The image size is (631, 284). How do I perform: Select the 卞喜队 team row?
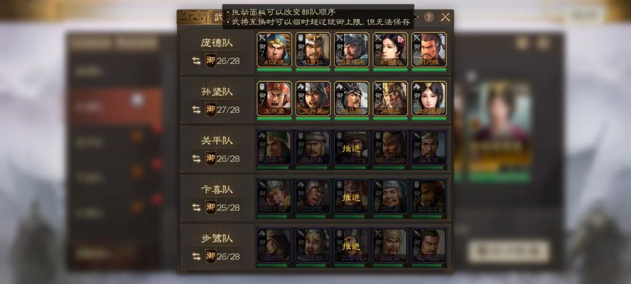tap(315, 198)
